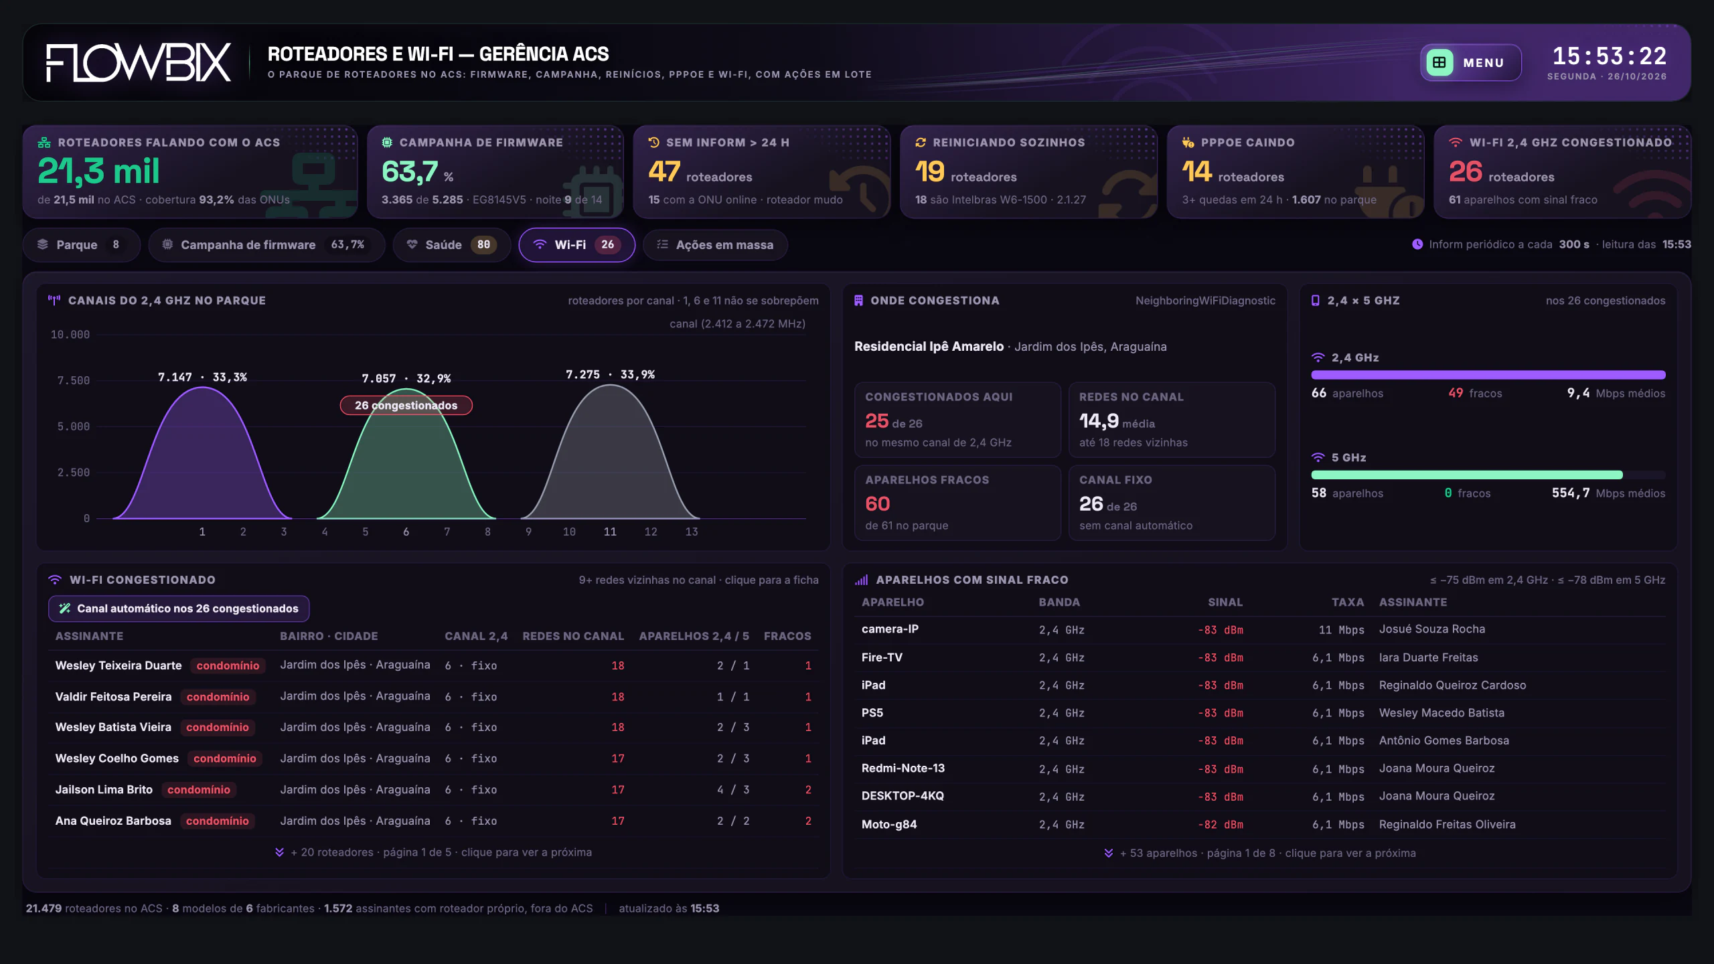Click the green grid icon in MENU

click(1439, 62)
